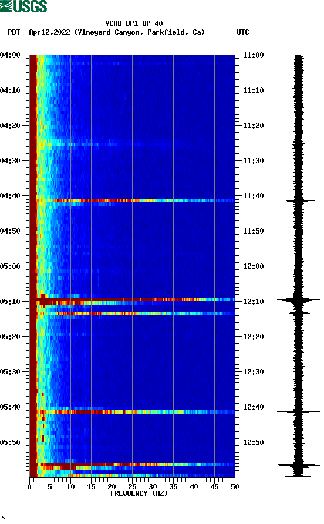The height and width of the screenshot is (524, 324).
Task: Click the 04:00 PDT time label
Action: point(10,55)
